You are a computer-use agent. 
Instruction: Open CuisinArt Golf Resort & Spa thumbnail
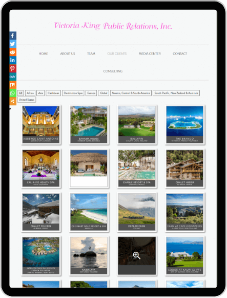click(89, 212)
